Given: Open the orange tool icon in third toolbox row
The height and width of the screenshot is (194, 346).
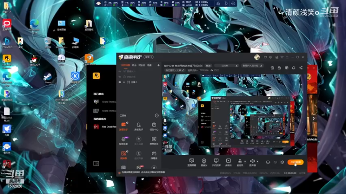Looking at the screenshot, I should pyautogui.click(x=123, y=153).
